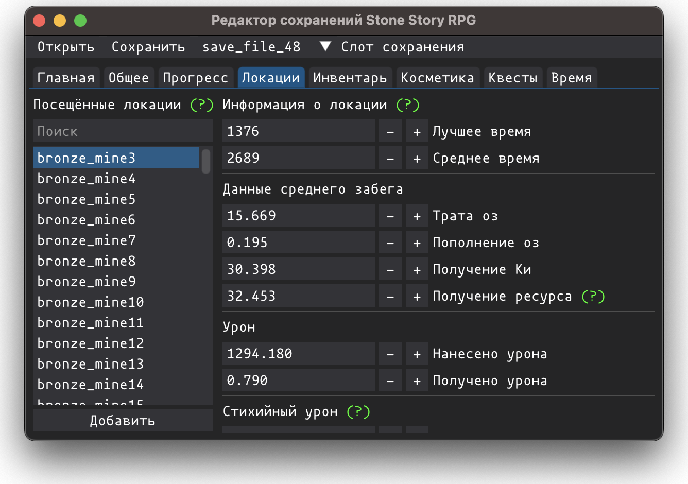Decrease Получено урона with minus button
Screen dimensions: 688x484
coord(390,381)
